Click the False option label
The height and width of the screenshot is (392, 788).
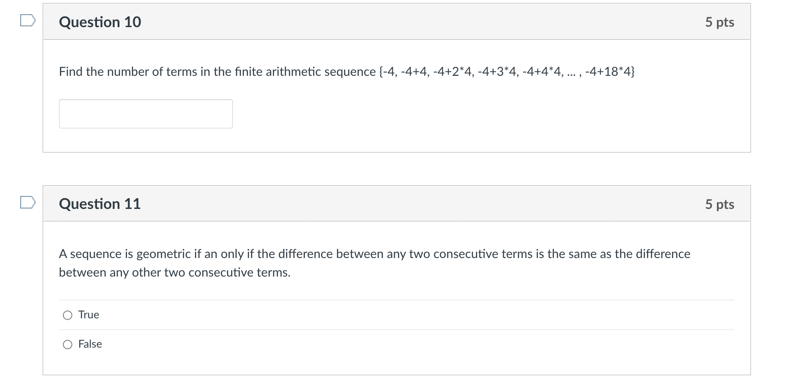pos(90,344)
